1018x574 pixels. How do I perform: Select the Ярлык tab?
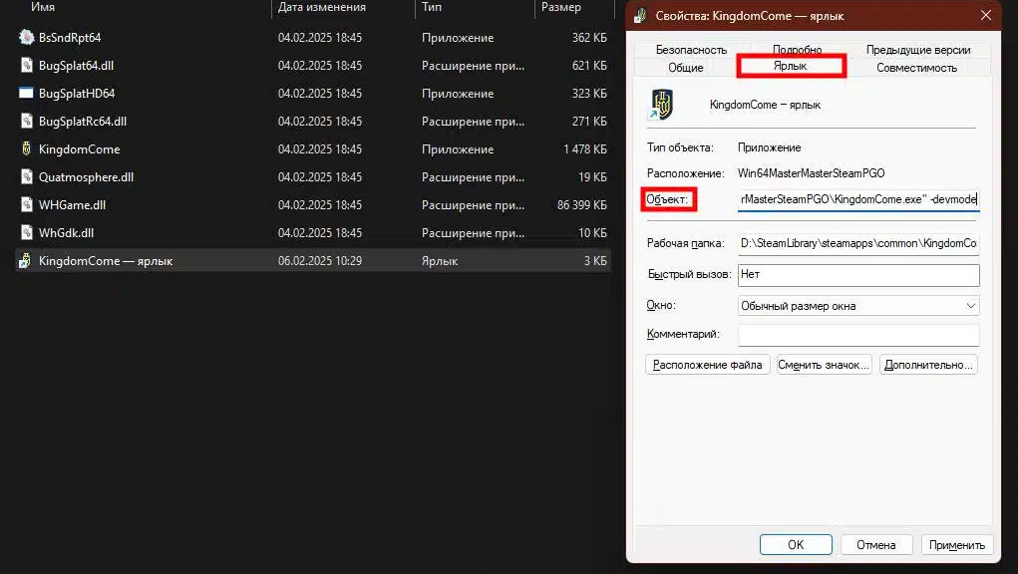pos(791,66)
